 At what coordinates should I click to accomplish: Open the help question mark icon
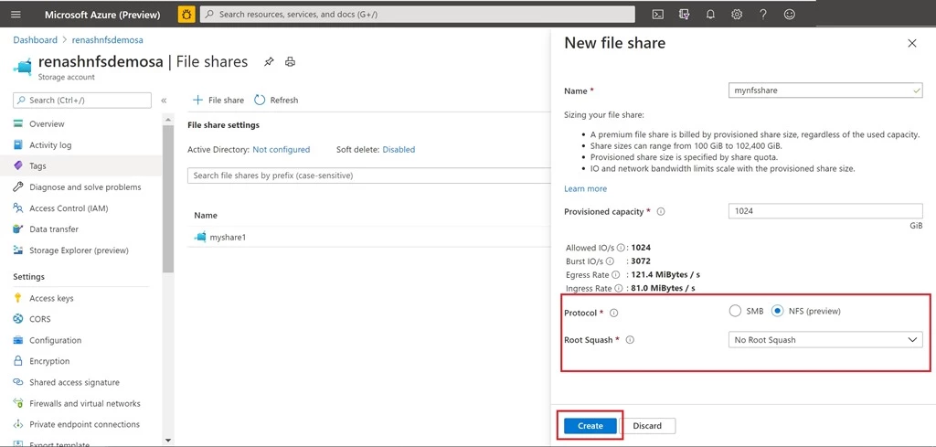(x=763, y=15)
